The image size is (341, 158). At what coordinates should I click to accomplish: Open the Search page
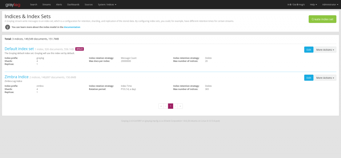click(x=34, y=4)
